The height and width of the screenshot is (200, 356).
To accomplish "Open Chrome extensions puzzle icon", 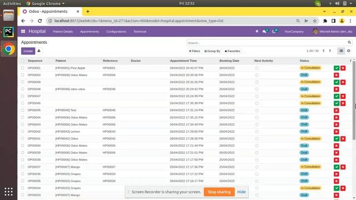I will tap(325, 21).
